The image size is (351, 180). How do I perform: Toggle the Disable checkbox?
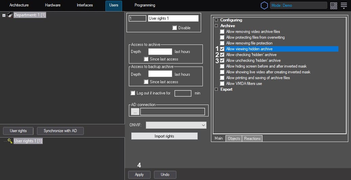175,28
